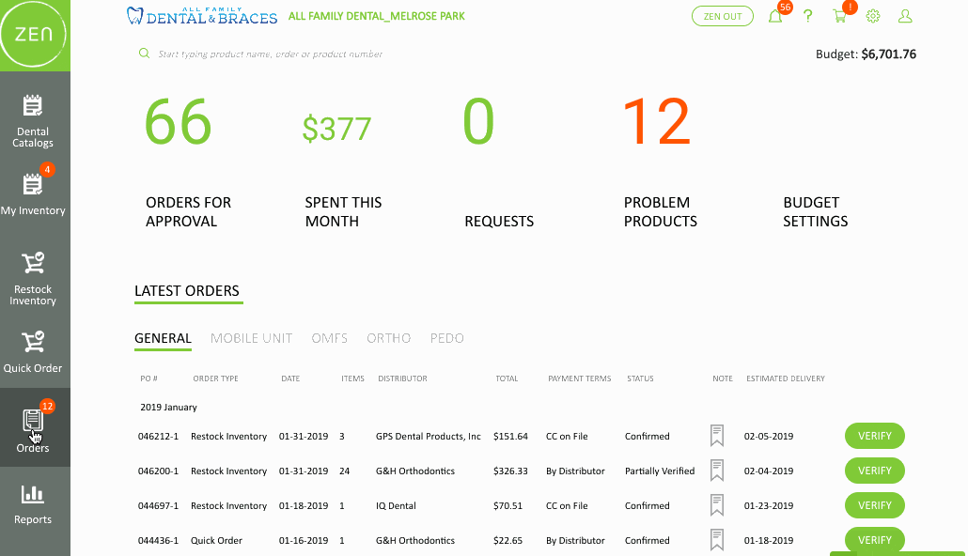The width and height of the screenshot is (968, 556).
Task: Click Verify for IQ Dental order
Action: click(x=874, y=505)
